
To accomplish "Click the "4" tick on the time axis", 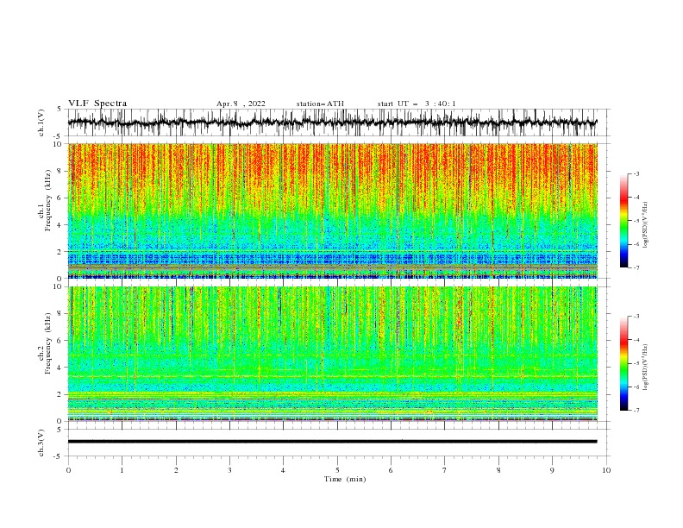I will (x=283, y=470).
